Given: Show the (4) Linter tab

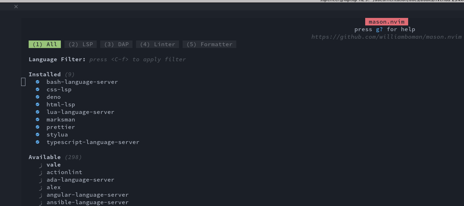Looking at the screenshot, I should 158,44.
